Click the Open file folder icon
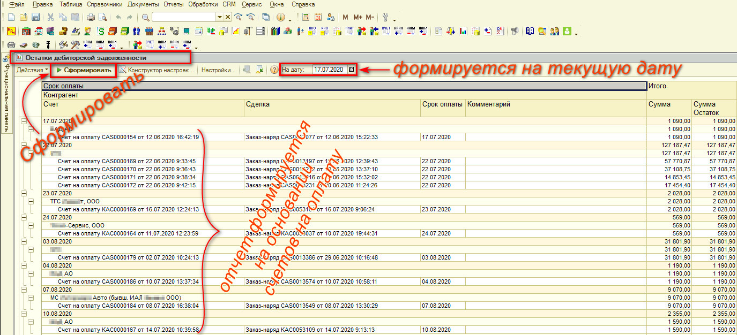Screen dimensions: 737x335 click(24, 17)
